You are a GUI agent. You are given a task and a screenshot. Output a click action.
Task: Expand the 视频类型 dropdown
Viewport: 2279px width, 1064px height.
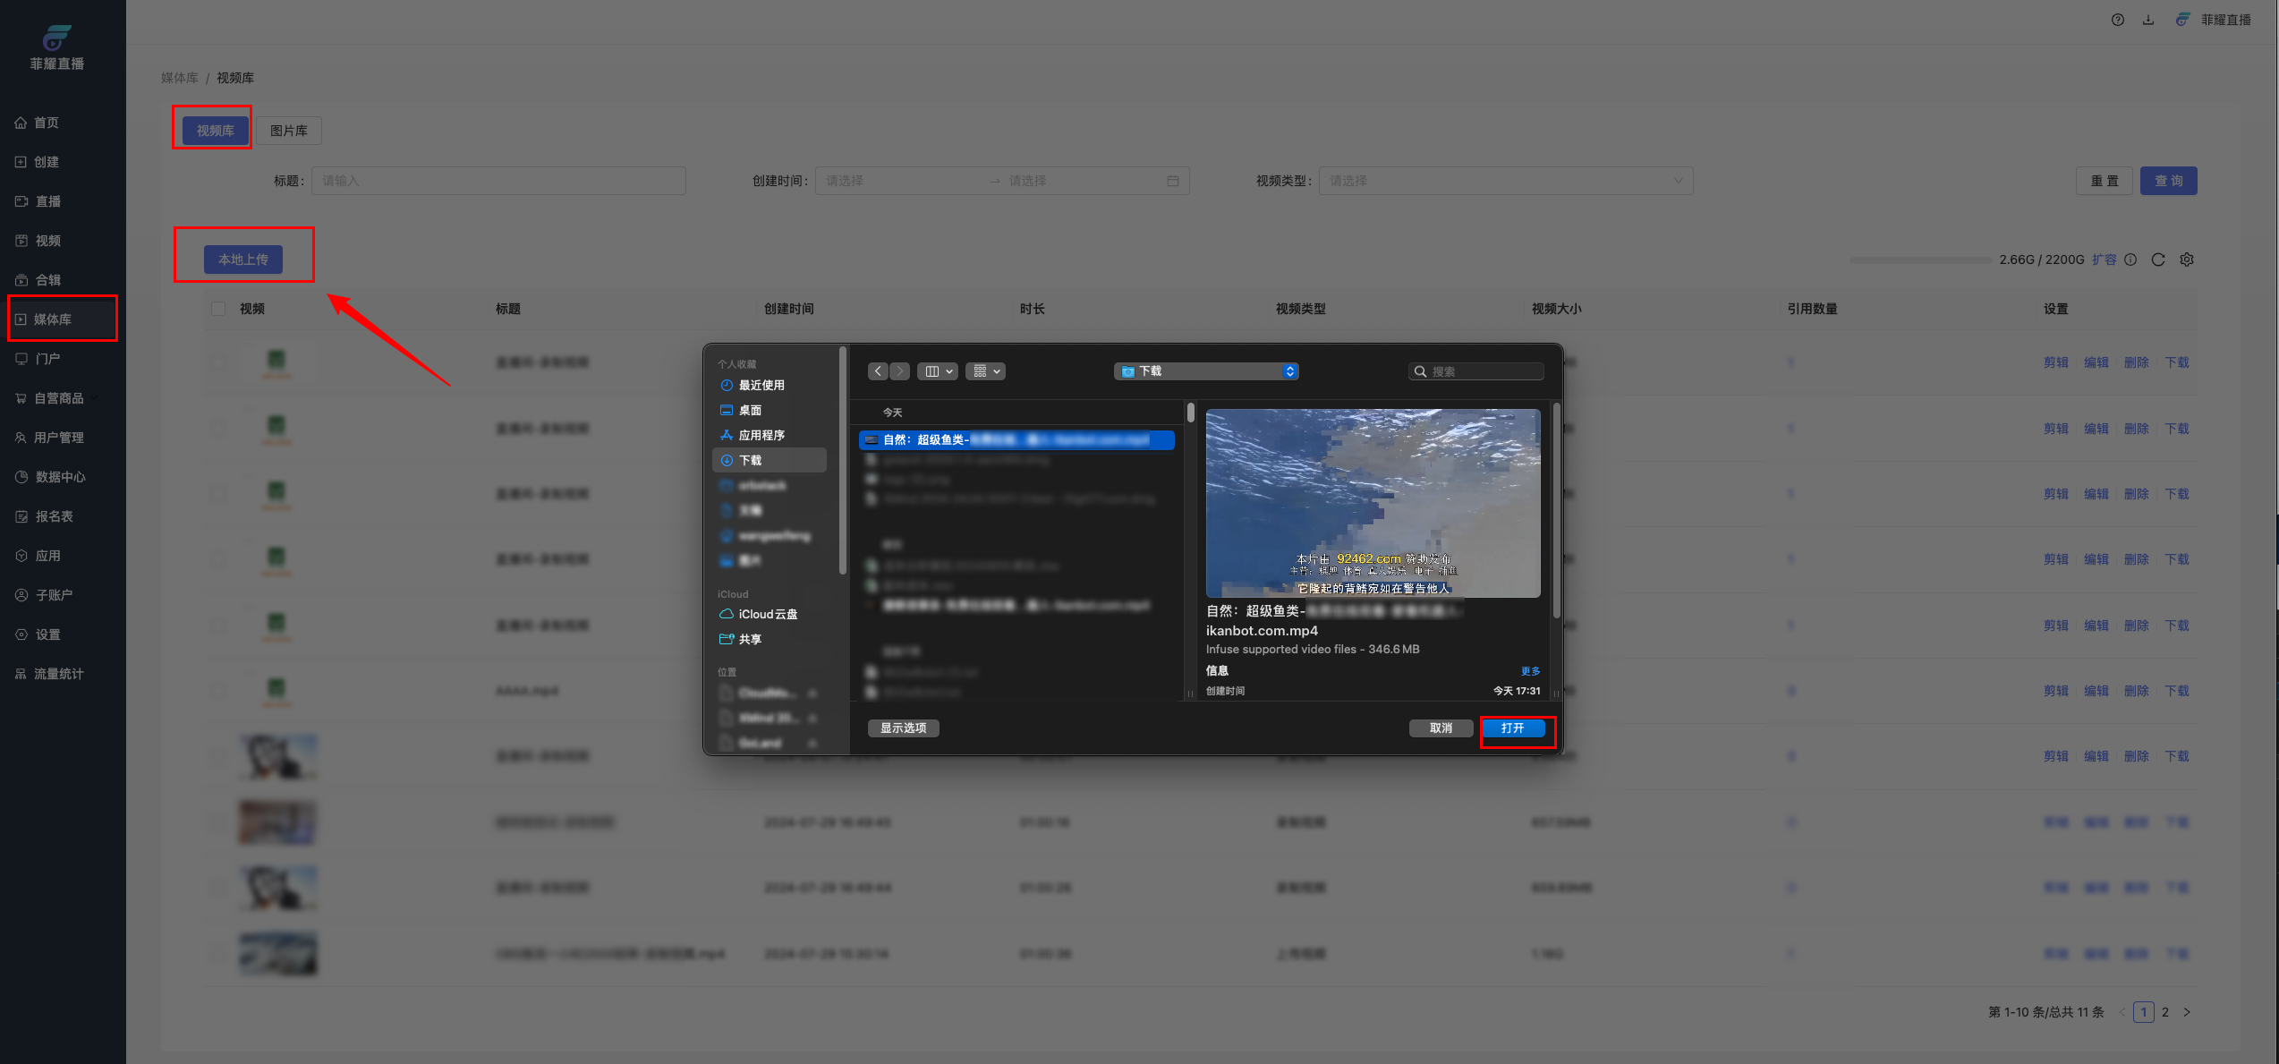coord(1505,181)
